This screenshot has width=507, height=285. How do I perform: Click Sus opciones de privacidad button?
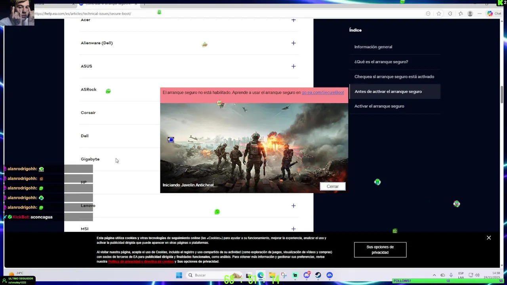(380, 250)
